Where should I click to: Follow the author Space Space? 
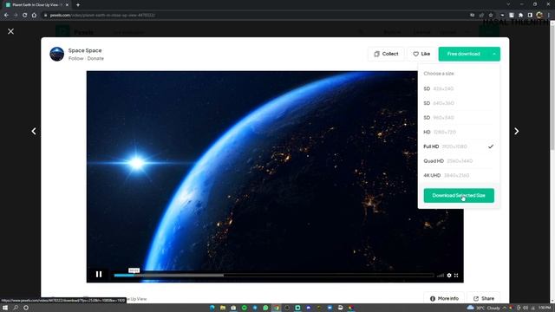[x=75, y=58]
